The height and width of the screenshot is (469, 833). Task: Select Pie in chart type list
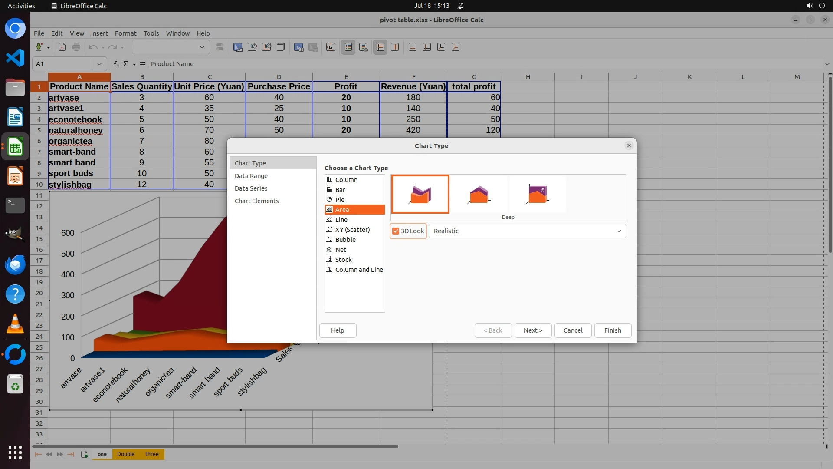340,200
